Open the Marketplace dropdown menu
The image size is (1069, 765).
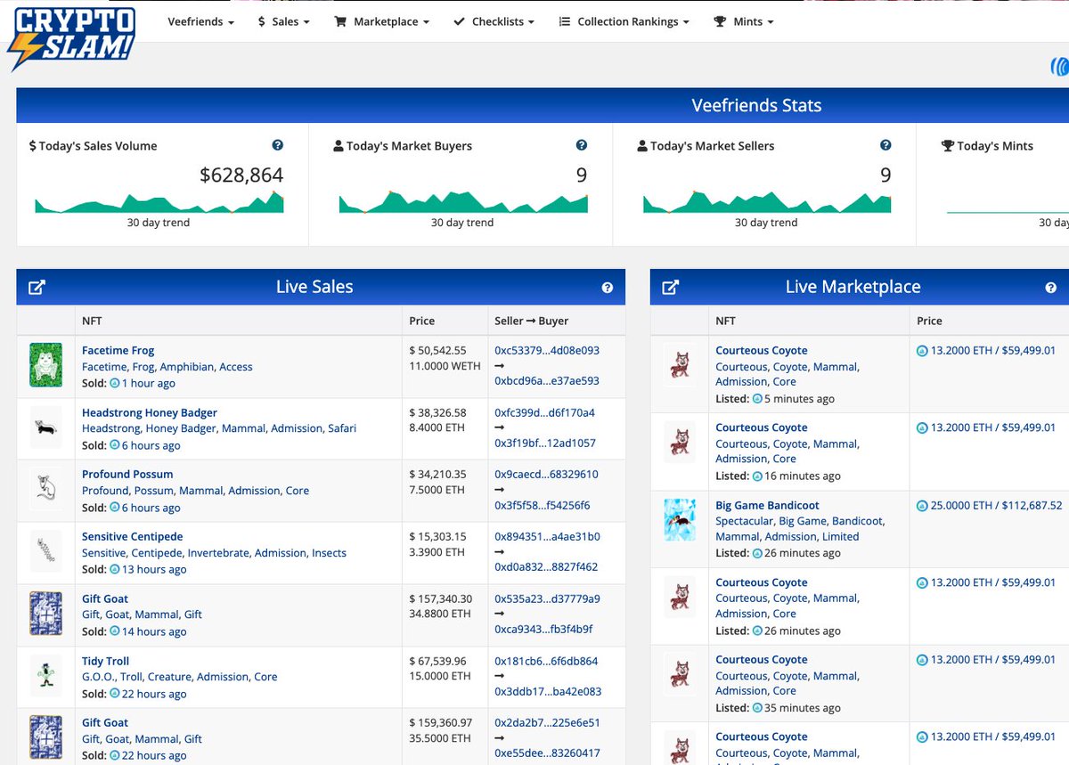tap(381, 21)
